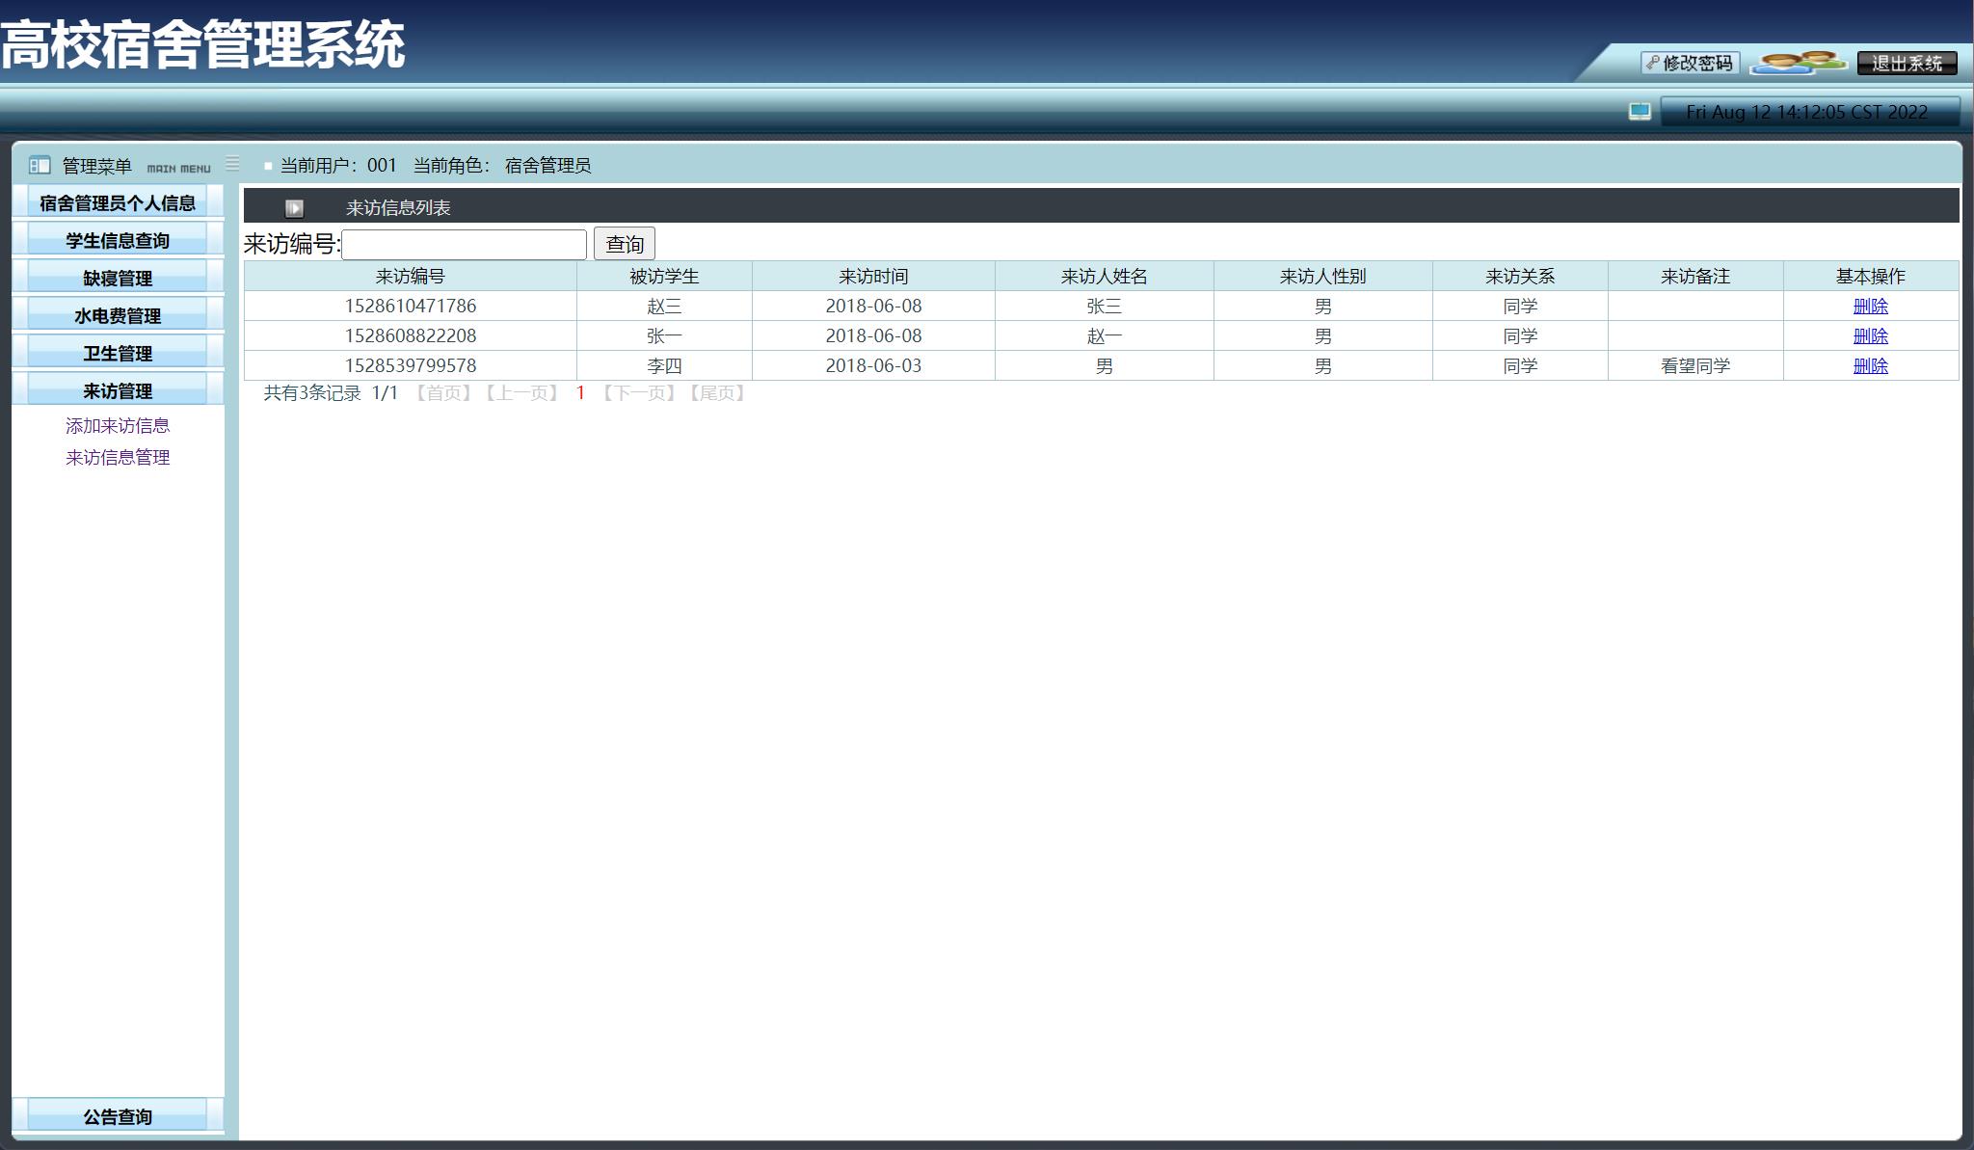
Task: Click the management menu panel icon
Action: click(40, 166)
